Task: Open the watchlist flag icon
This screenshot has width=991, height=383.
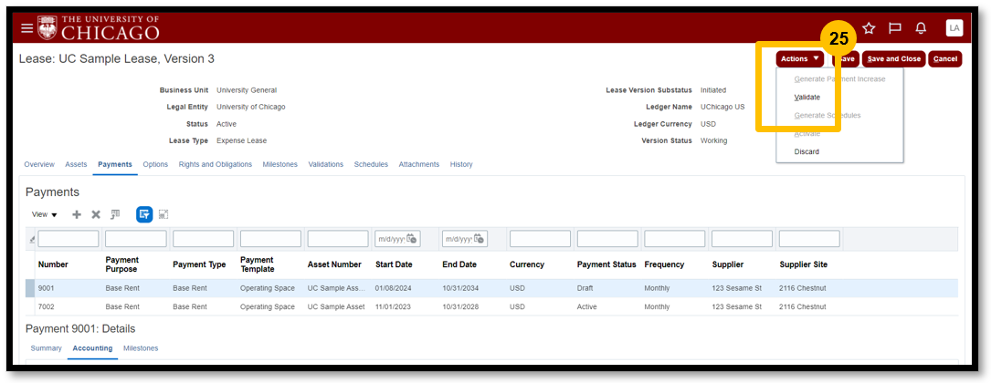Action: tap(895, 27)
